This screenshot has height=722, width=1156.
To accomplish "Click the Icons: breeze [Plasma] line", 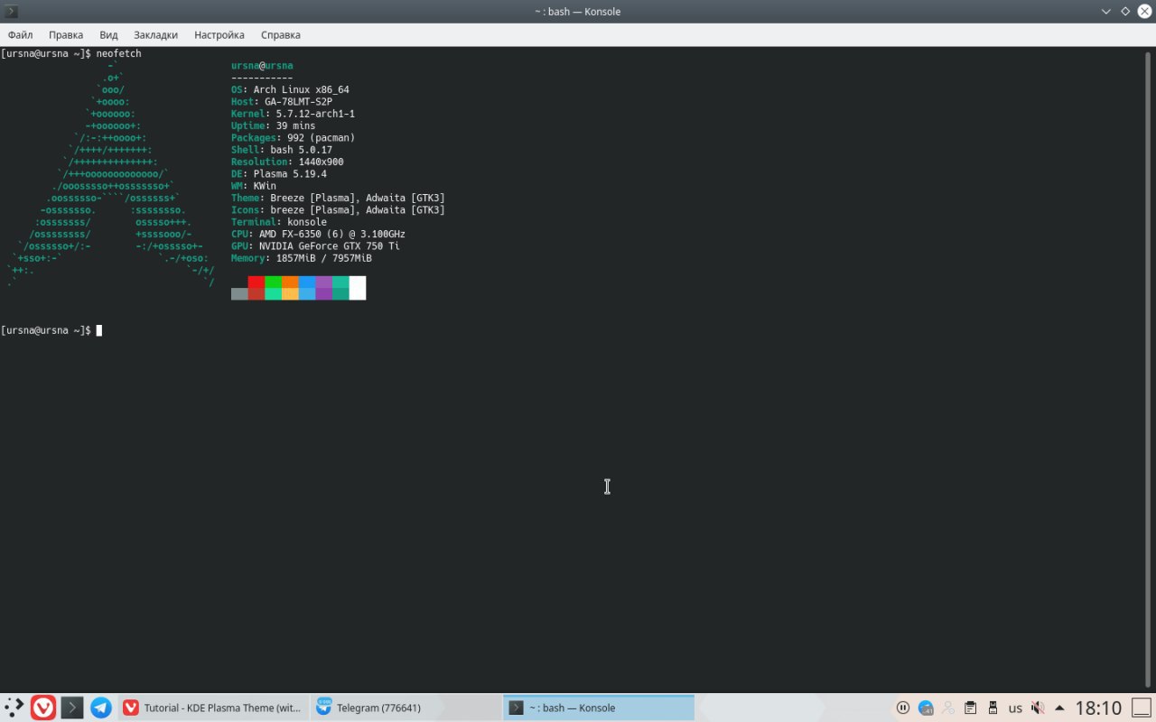I will point(338,210).
